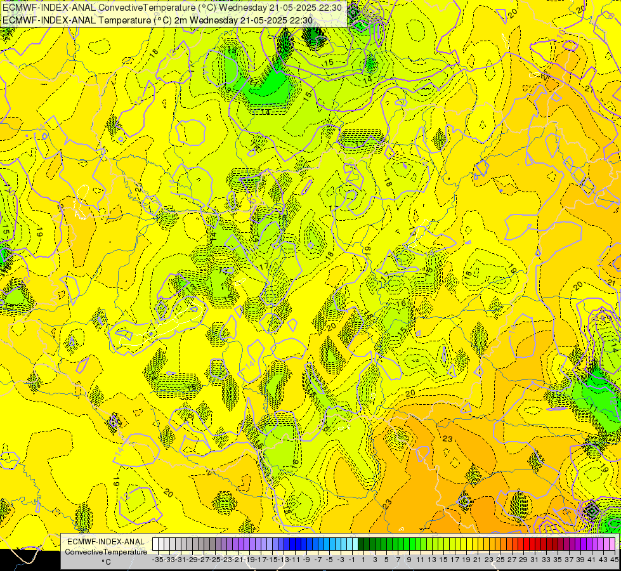This screenshot has height=571, width=621.
Task: Click the ConvectiveTemperature title line at top
Action: click(173, 8)
